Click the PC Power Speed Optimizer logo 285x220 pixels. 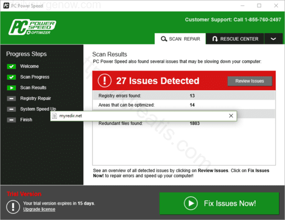[x=33, y=27]
